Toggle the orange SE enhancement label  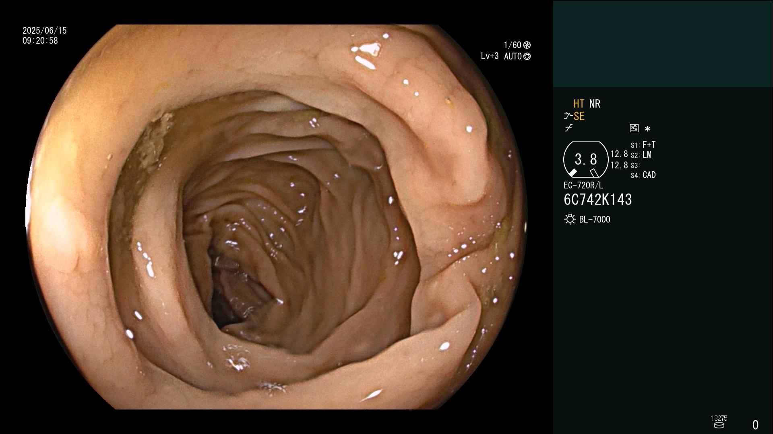pyautogui.click(x=579, y=116)
